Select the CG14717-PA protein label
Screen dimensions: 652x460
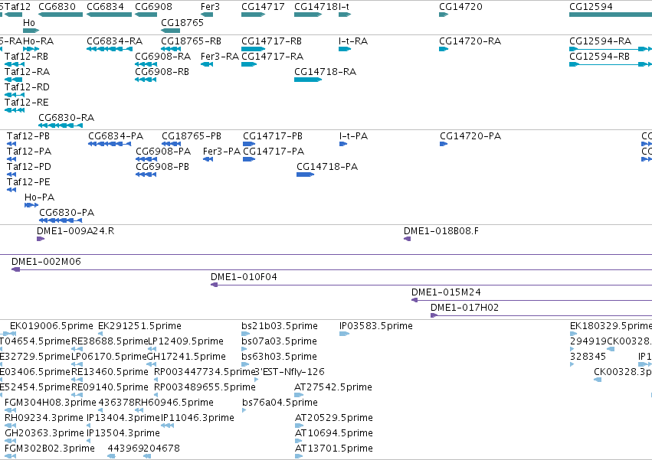[x=274, y=152]
